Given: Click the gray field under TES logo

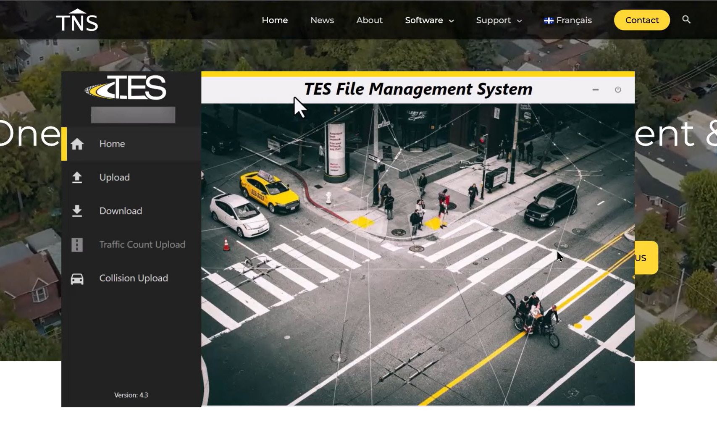Looking at the screenshot, I should [133, 115].
